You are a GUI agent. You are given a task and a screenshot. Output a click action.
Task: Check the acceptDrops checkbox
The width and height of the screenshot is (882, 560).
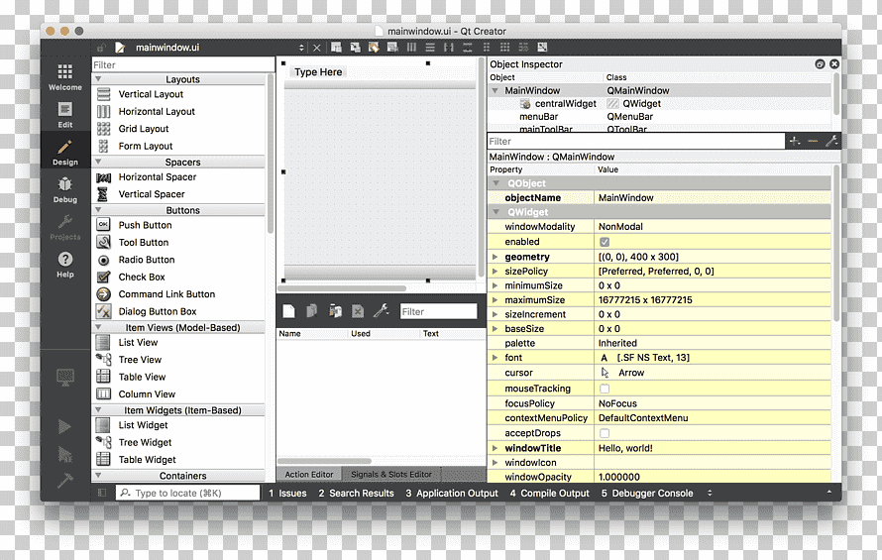click(x=605, y=433)
